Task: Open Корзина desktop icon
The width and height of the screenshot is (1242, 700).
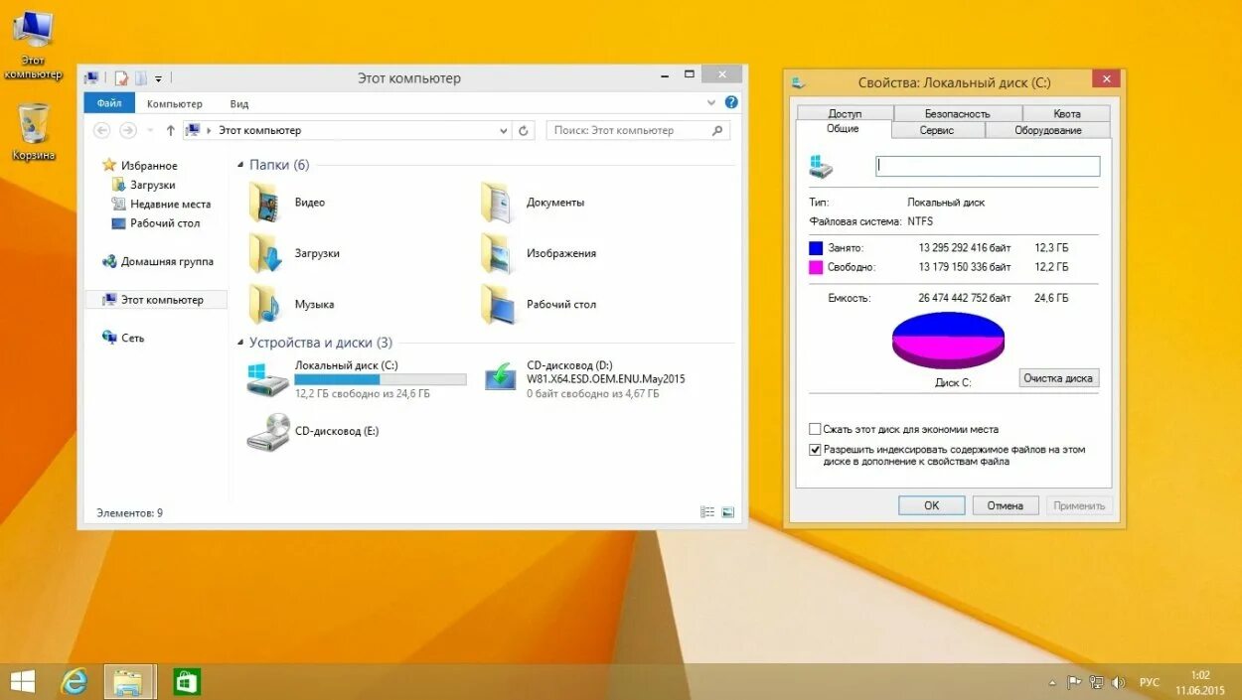Action: 33,131
